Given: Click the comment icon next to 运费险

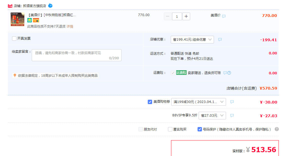Looking at the screenshot, I should (225, 73).
